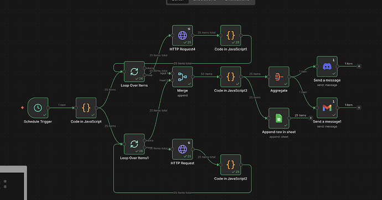Click the Append row in sheet label
This screenshot has width=382, height=200.
click(x=279, y=132)
